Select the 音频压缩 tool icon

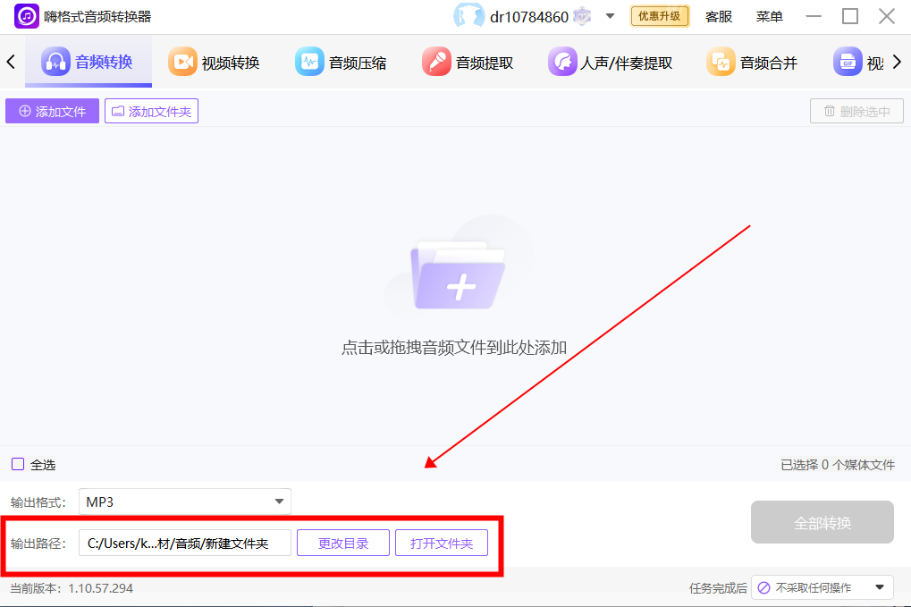click(309, 61)
